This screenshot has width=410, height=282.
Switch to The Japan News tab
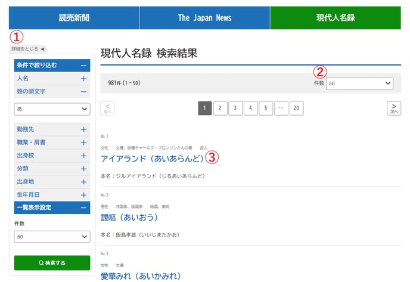point(204,18)
